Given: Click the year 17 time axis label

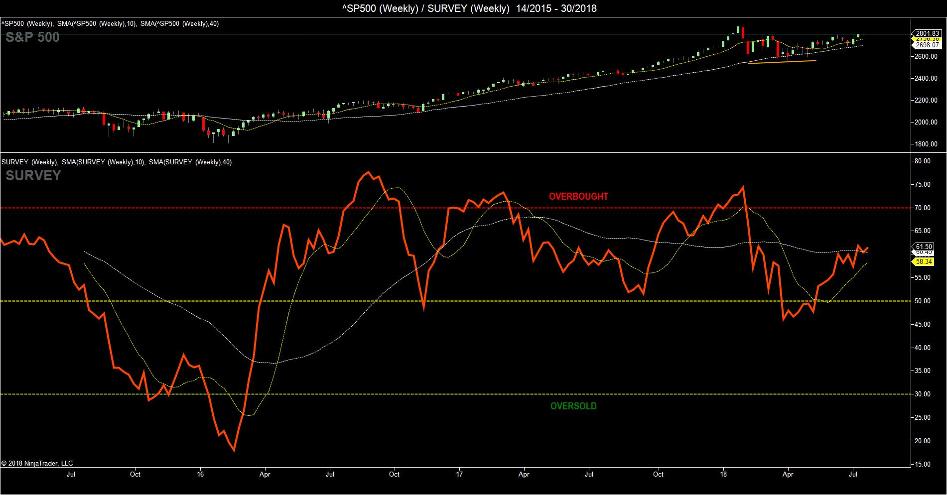Looking at the screenshot, I should point(459,474).
